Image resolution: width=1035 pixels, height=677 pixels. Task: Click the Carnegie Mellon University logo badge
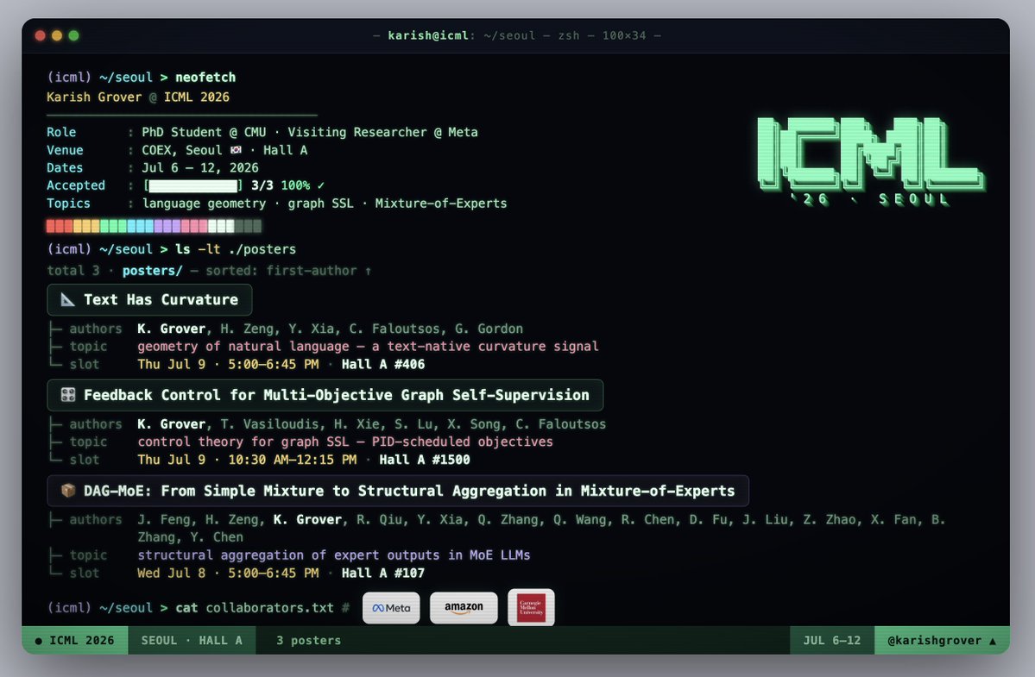[x=531, y=608]
